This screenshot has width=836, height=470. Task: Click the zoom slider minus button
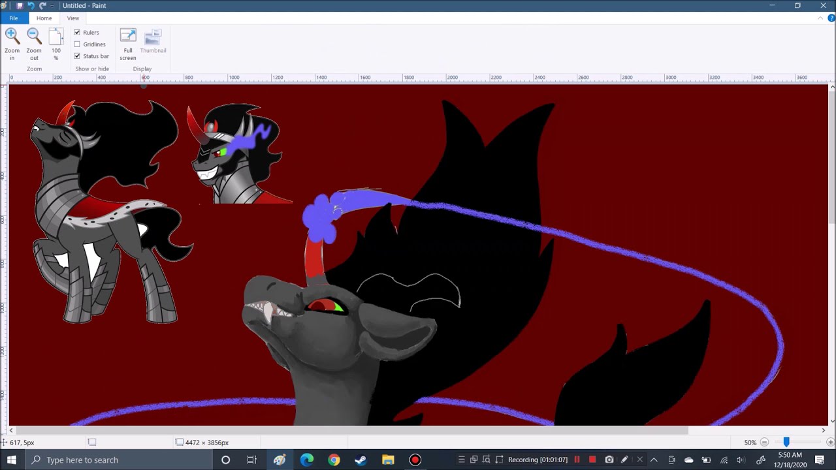point(764,443)
